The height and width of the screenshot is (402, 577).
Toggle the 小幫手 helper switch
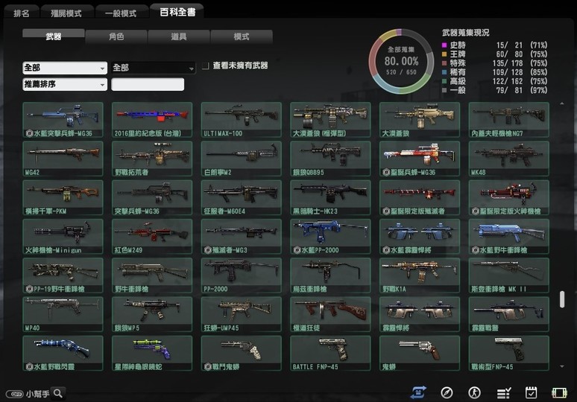coord(15,394)
